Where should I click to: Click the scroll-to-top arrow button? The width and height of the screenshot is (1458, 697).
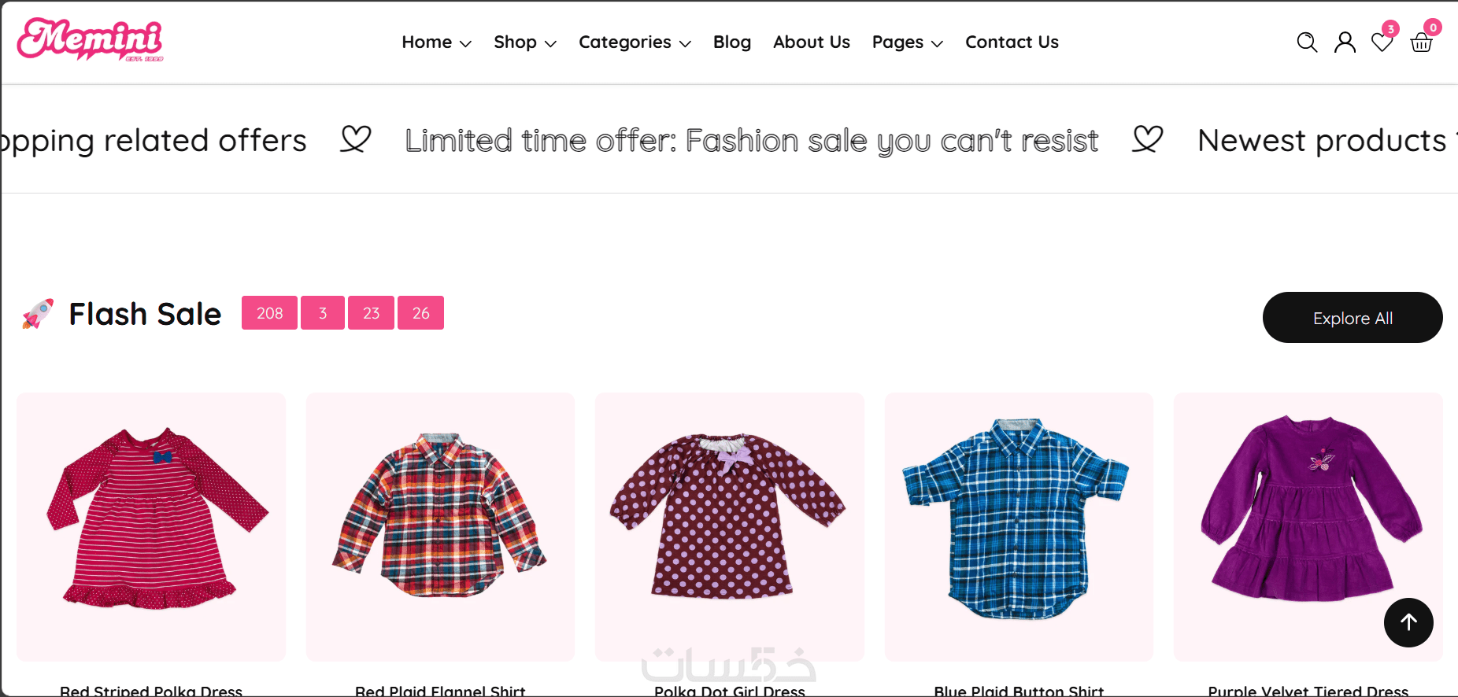click(1408, 622)
